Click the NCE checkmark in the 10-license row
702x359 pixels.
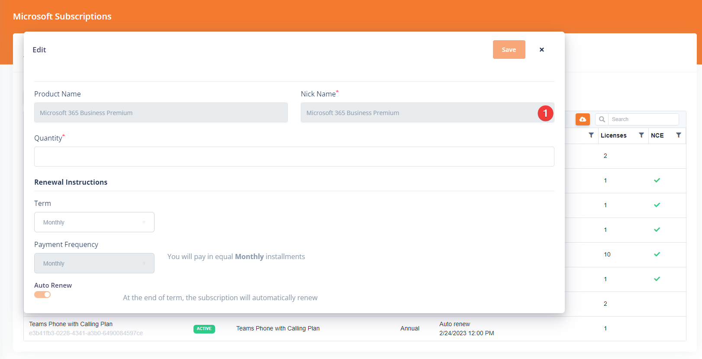657,254
